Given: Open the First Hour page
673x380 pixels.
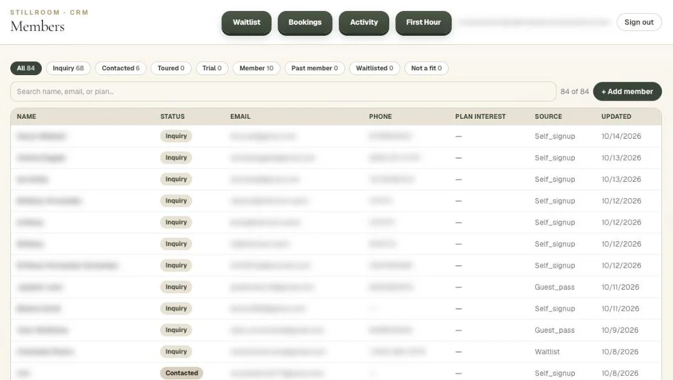Looking at the screenshot, I should click(x=423, y=22).
